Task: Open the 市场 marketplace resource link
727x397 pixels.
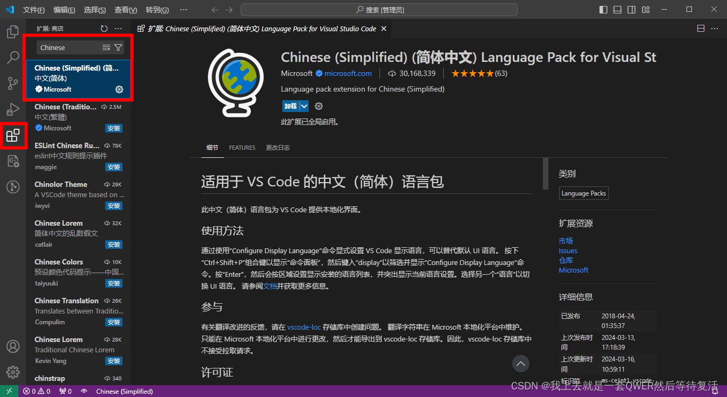Action: click(x=566, y=241)
